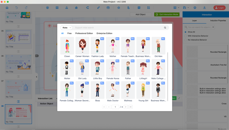Select slide 07 thumbnail
The height and width of the screenshot is (130, 229).
18,87
